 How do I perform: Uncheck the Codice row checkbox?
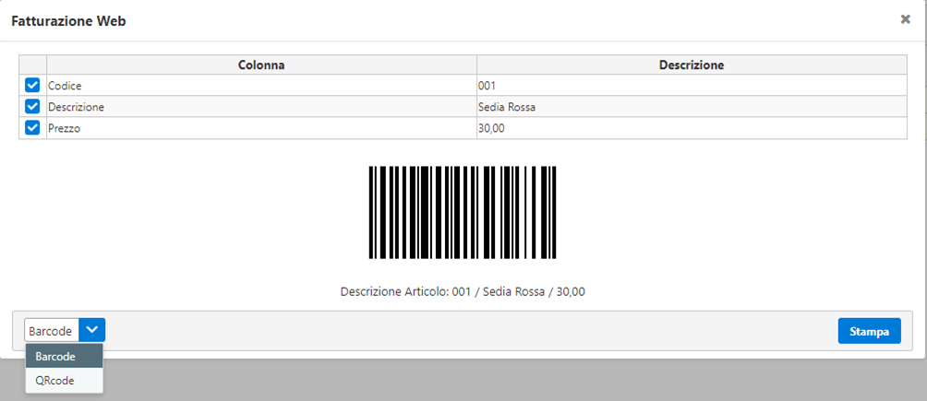coord(32,86)
